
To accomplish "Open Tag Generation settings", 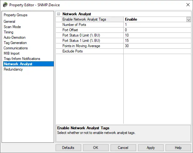I will point(15,43).
